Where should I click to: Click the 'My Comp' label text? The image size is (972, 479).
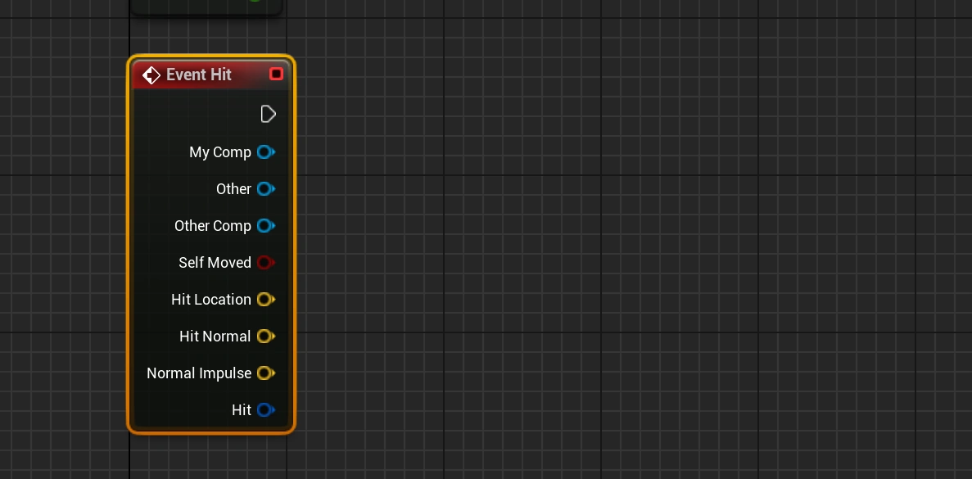click(219, 152)
